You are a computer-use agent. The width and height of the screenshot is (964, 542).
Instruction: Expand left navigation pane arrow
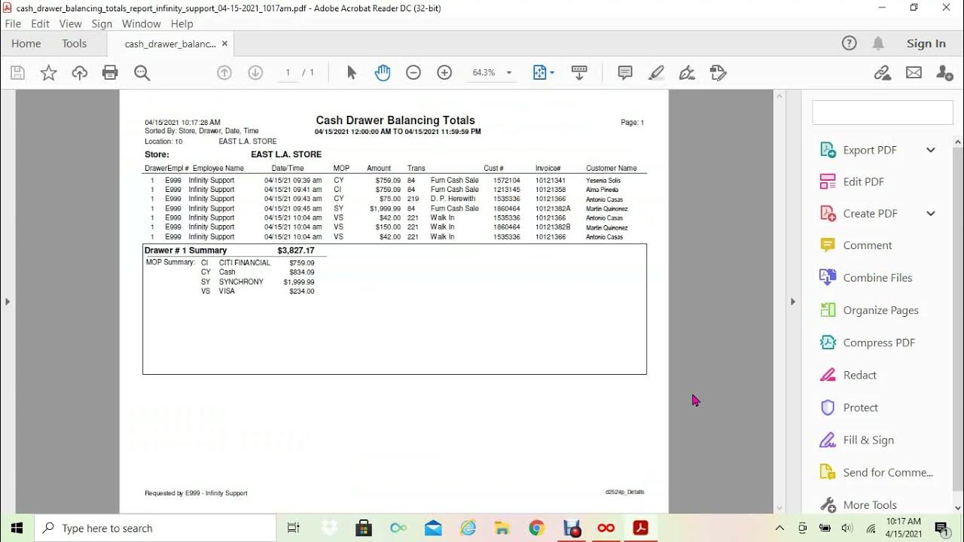pyautogui.click(x=8, y=301)
